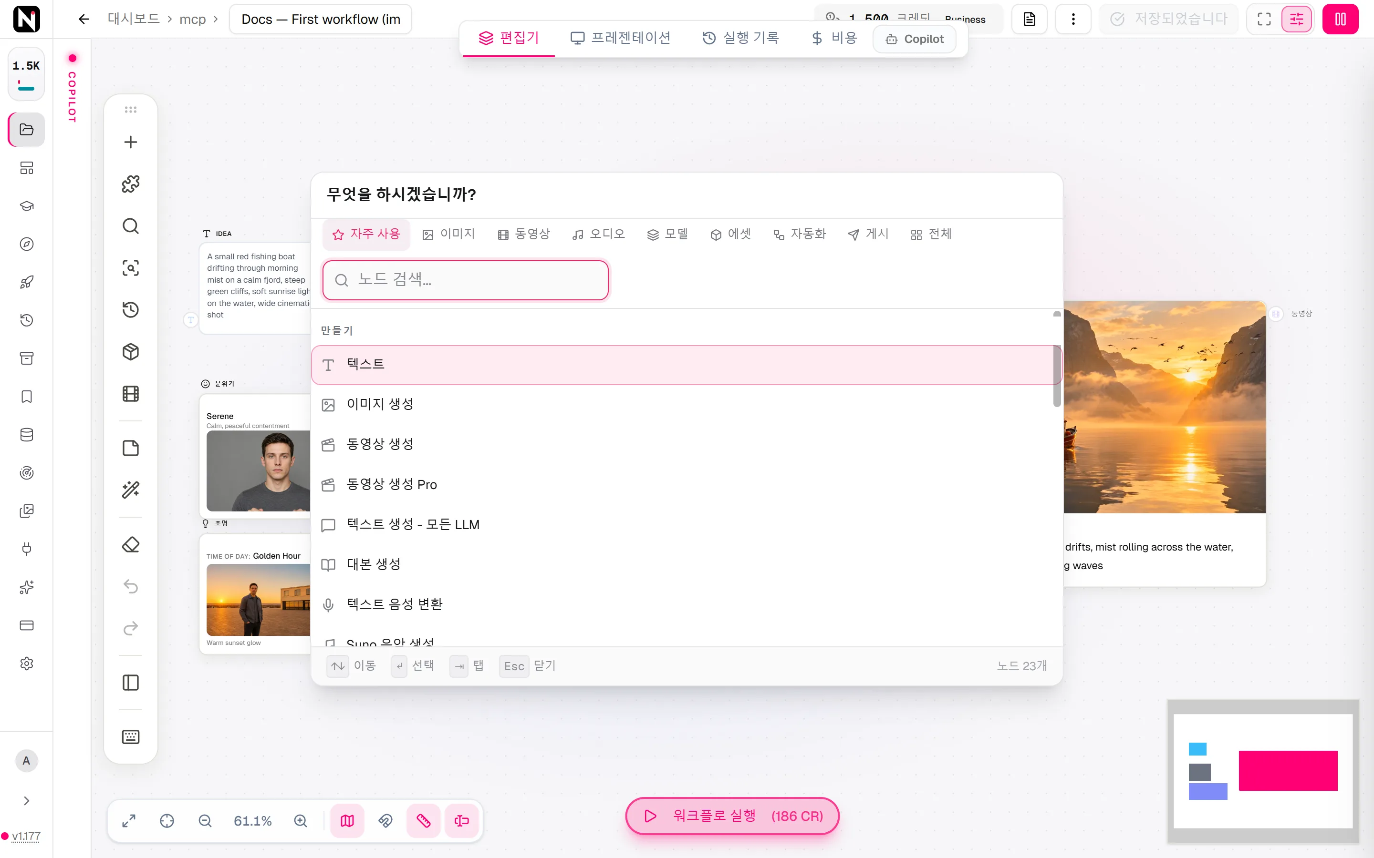Switch to the 프레젠테이션 tab

click(620, 38)
